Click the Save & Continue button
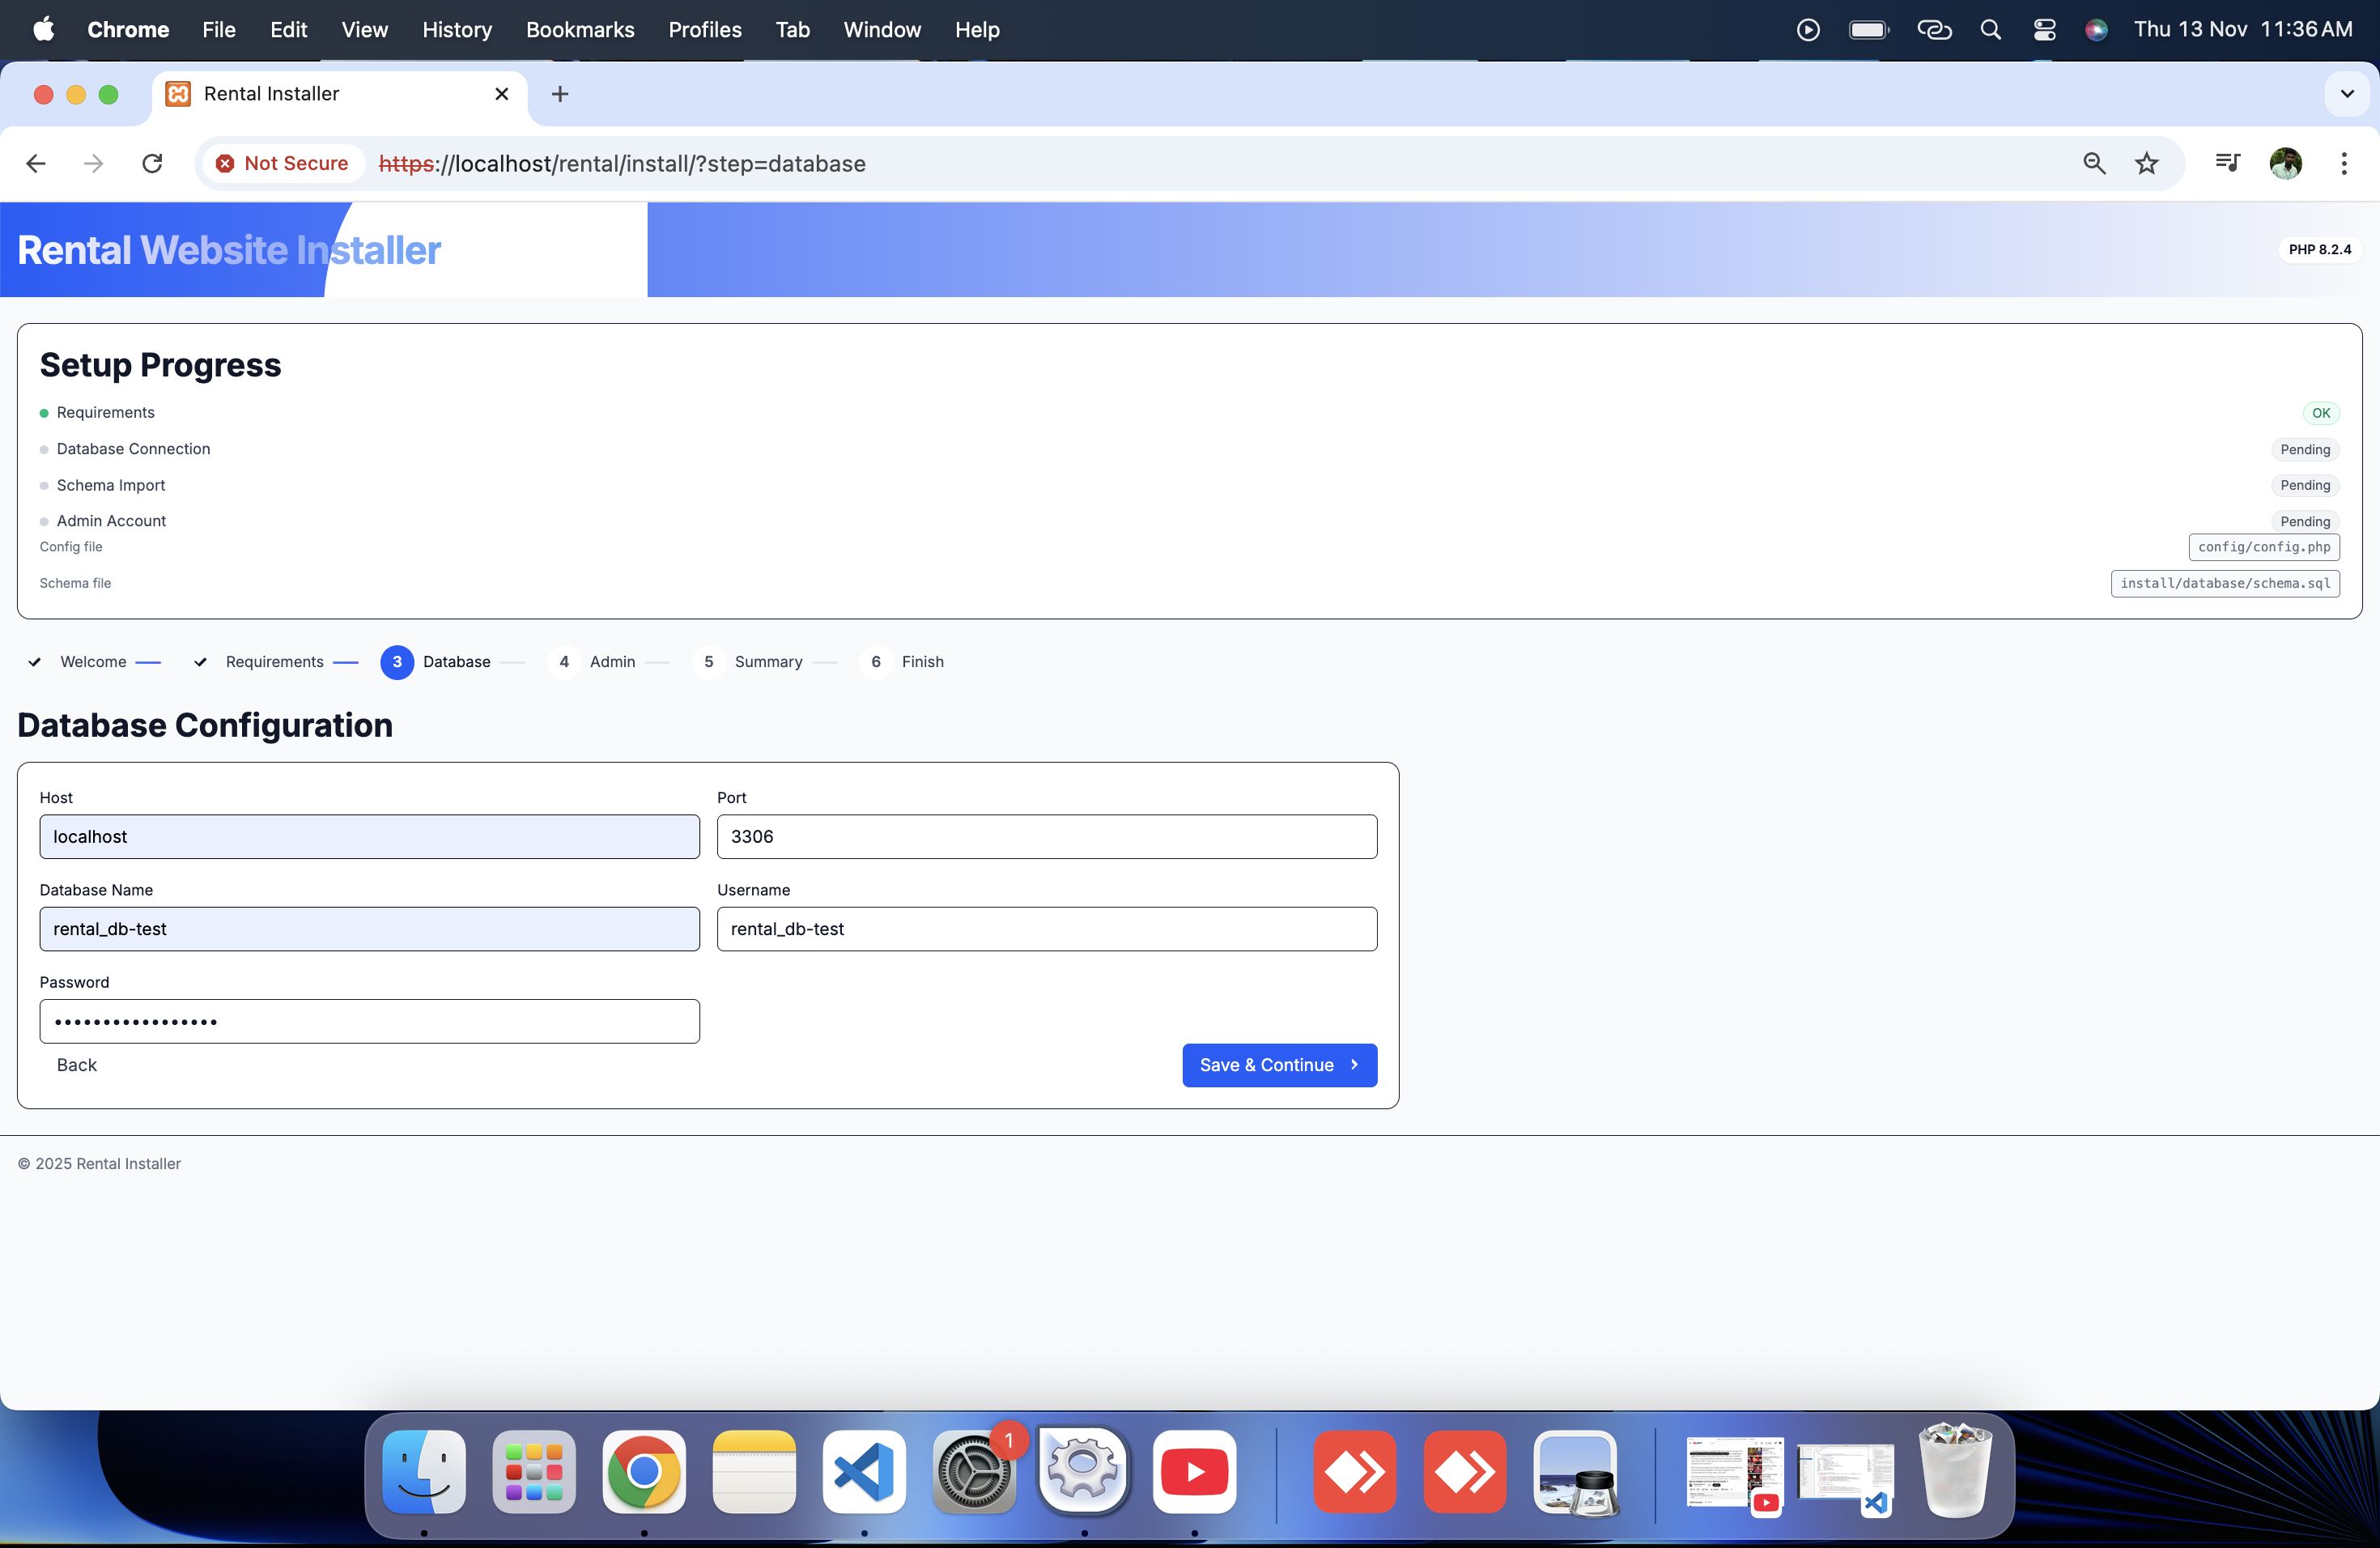The width and height of the screenshot is (2380, 1548). [1279, 1065]
